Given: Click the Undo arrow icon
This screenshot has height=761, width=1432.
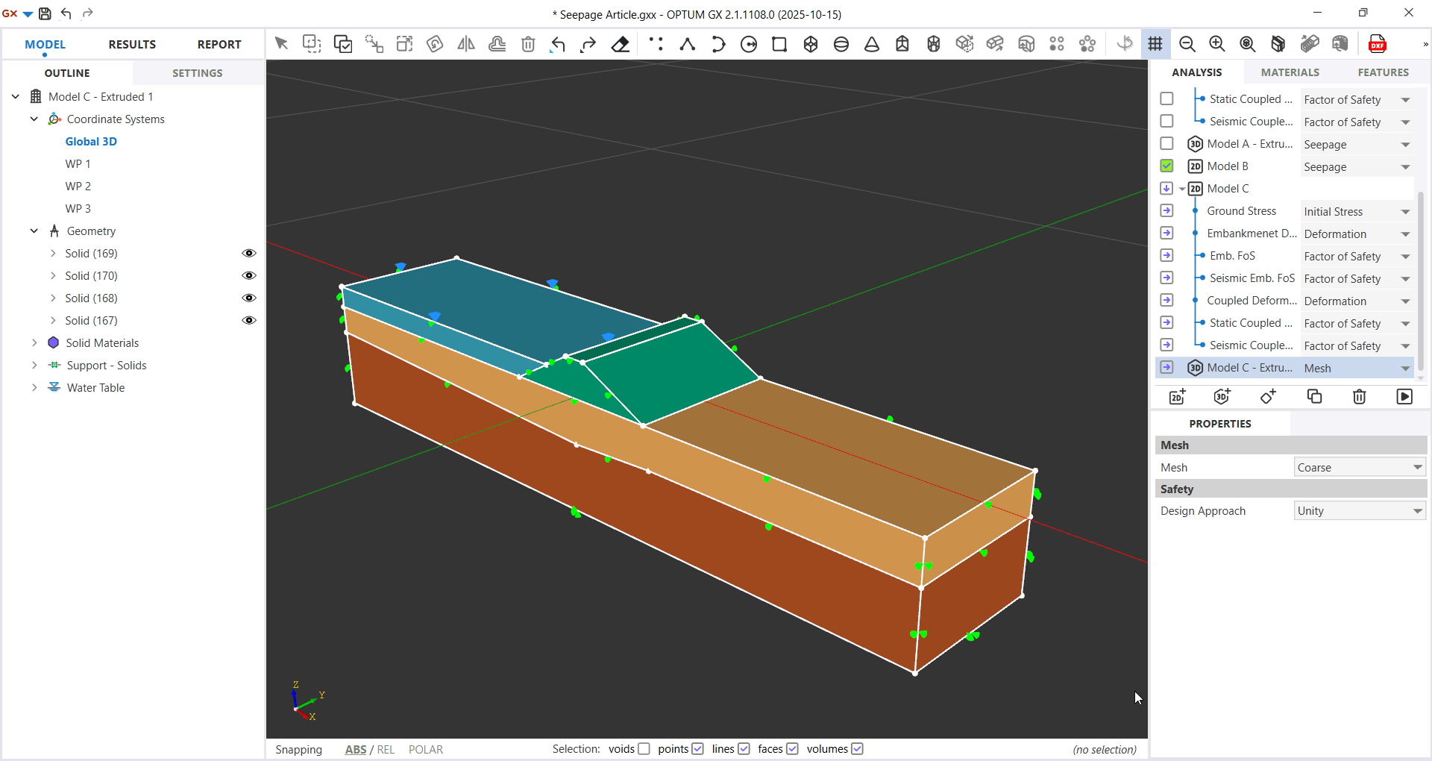Looking at the screenshot, I should coord(557,44).
